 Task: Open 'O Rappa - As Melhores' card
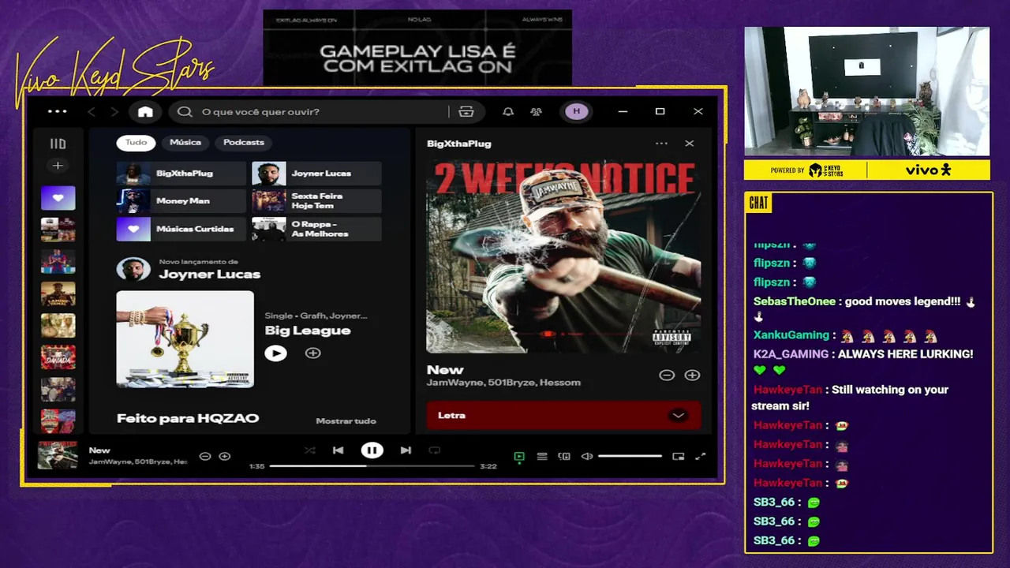click(316, 229)
